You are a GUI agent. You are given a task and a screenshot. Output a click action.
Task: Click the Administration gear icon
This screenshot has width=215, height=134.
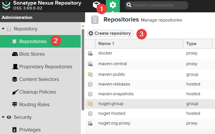click(113, 5)
